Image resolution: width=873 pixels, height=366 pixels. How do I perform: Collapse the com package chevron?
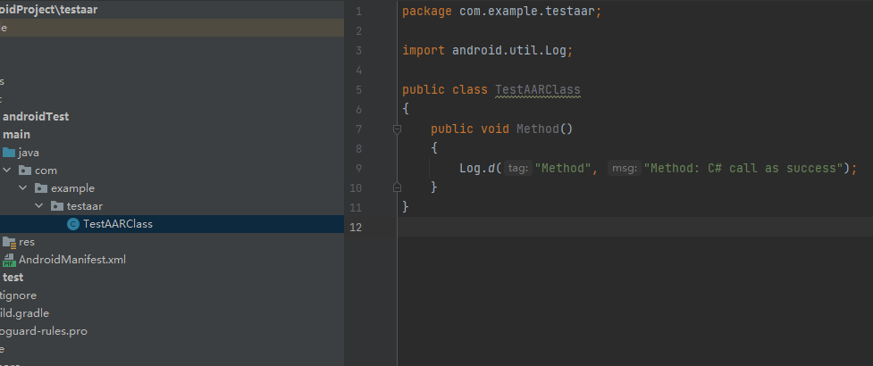point(6,171)
